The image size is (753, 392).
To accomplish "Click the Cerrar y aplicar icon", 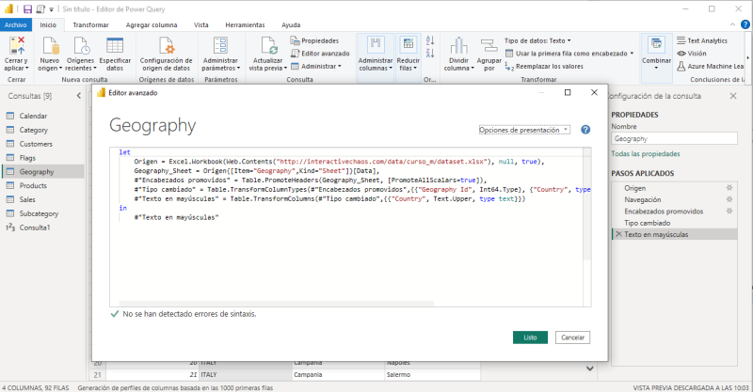I will click(x=16, y=46).
